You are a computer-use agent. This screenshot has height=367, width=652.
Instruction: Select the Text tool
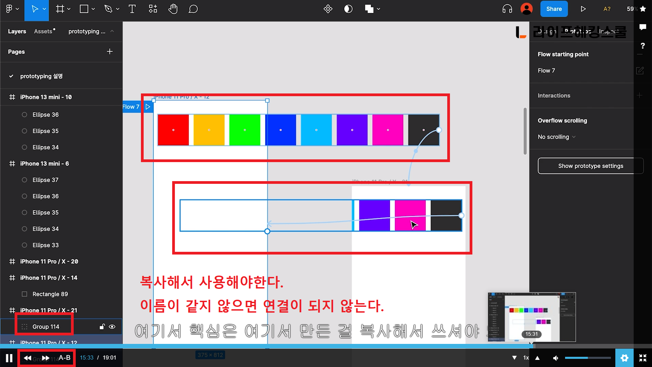click(x=132, y=9)
